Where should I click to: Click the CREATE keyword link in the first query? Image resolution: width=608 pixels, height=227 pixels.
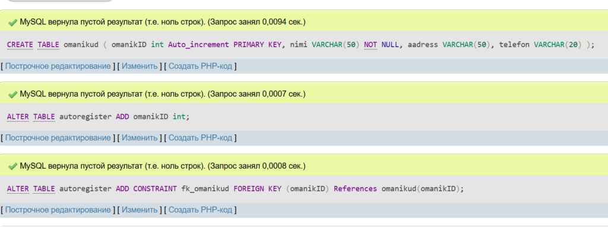(20, 45)
